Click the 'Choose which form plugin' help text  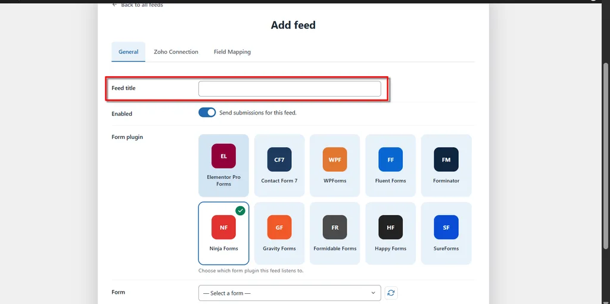point(251,271)
